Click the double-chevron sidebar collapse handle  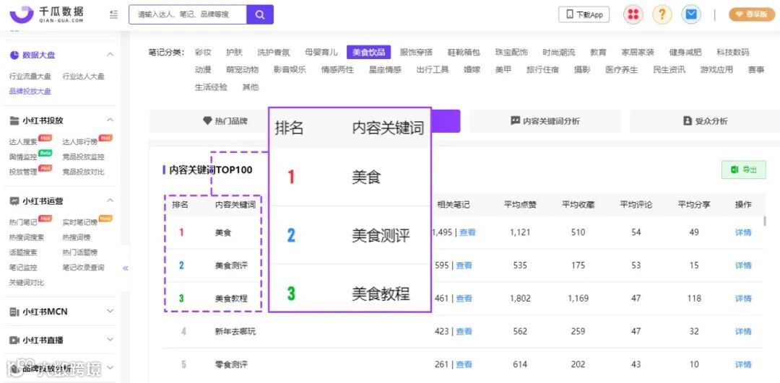tap(126, 268)
